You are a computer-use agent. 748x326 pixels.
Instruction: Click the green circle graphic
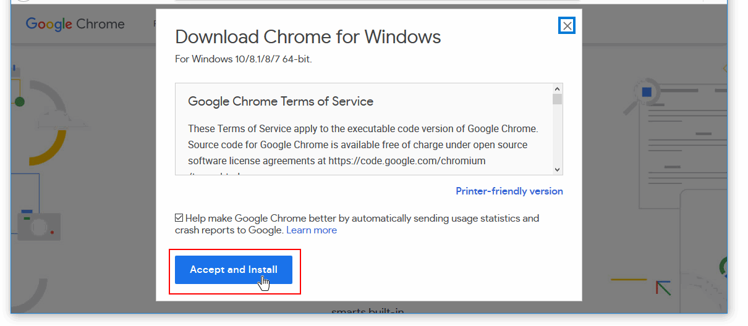(x=19, y=101)
